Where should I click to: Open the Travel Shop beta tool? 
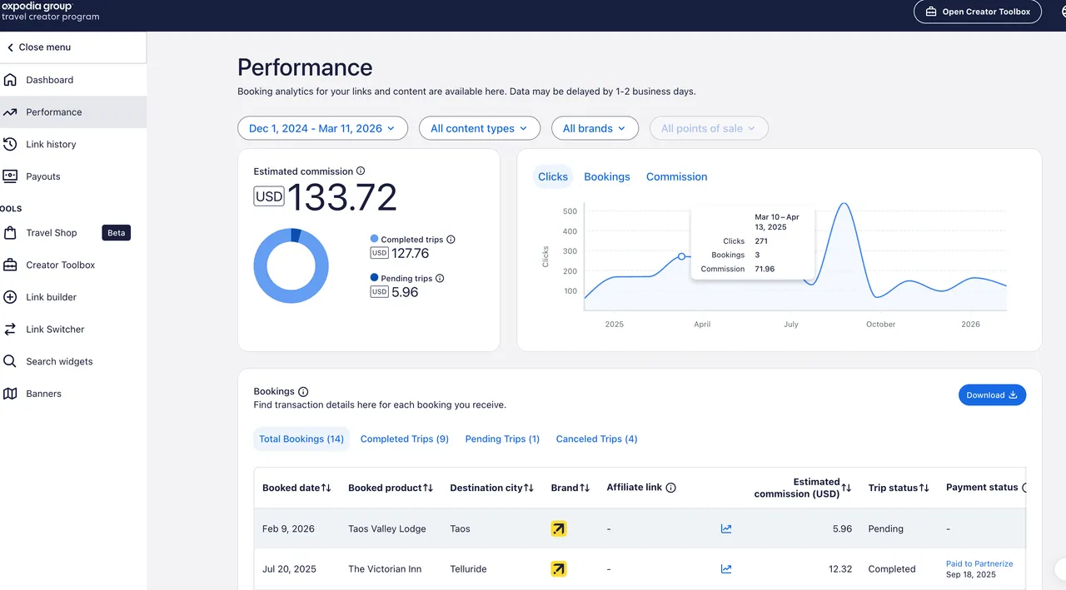[x=52, y=233]
